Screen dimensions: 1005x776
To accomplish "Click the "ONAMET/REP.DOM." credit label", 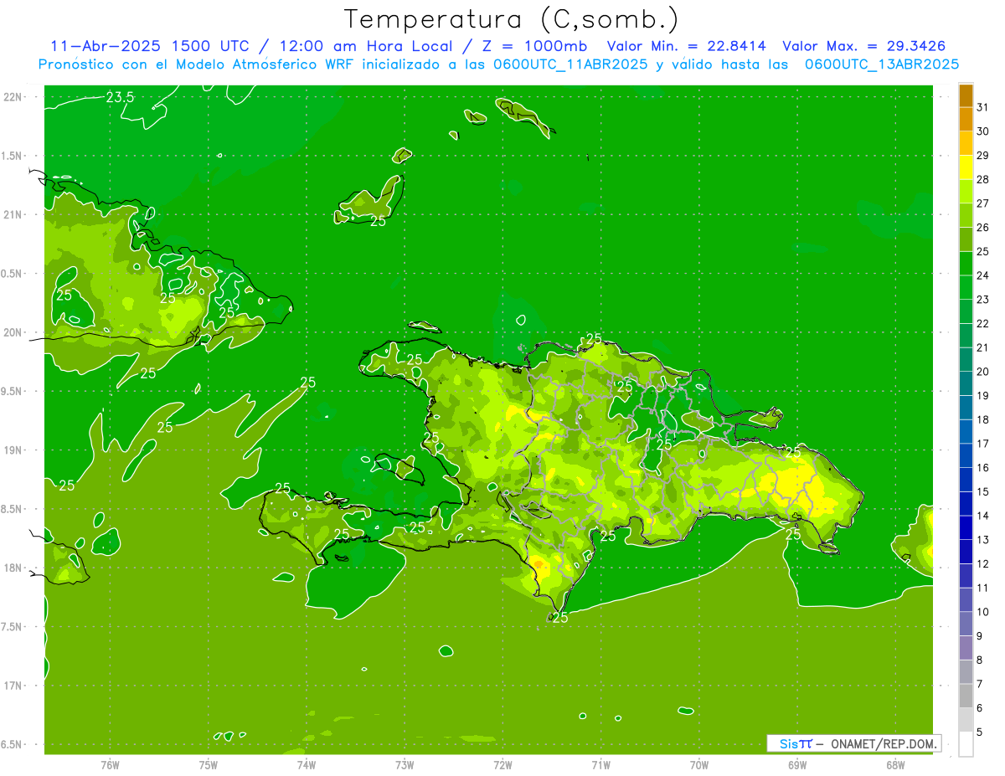I will [884, 743].
